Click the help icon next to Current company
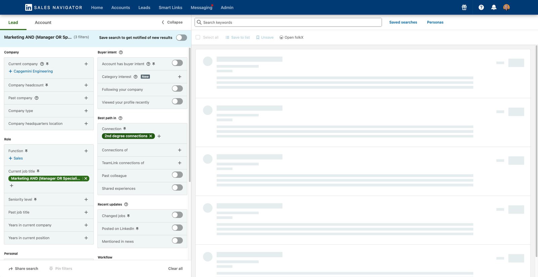The width and height of the screenshot is (538, 277). pos(42,64)
